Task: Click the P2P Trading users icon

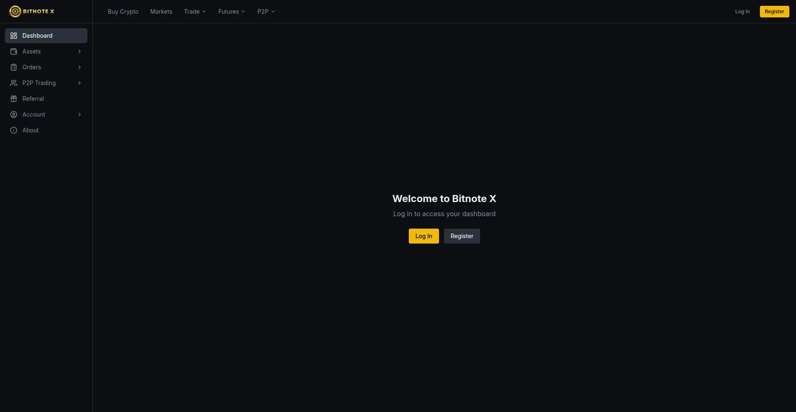Action: pos(14,83)
